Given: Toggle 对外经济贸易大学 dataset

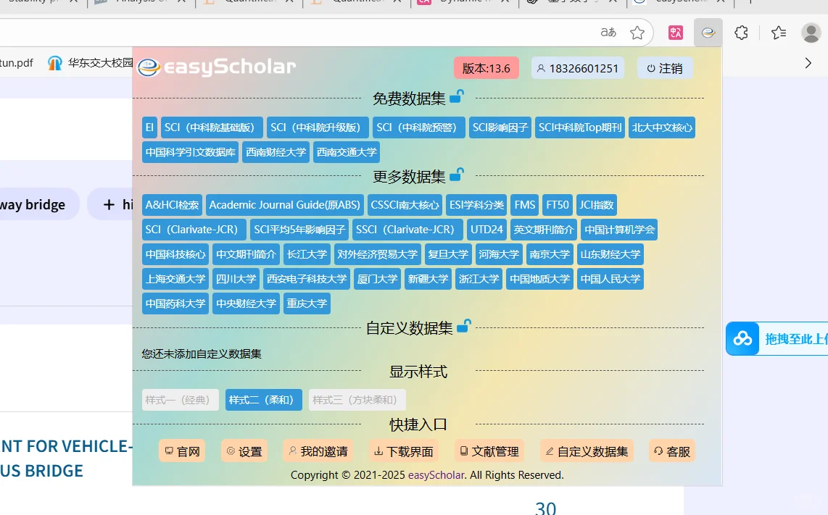Looking at the screenshot, I should click(377, 254).
